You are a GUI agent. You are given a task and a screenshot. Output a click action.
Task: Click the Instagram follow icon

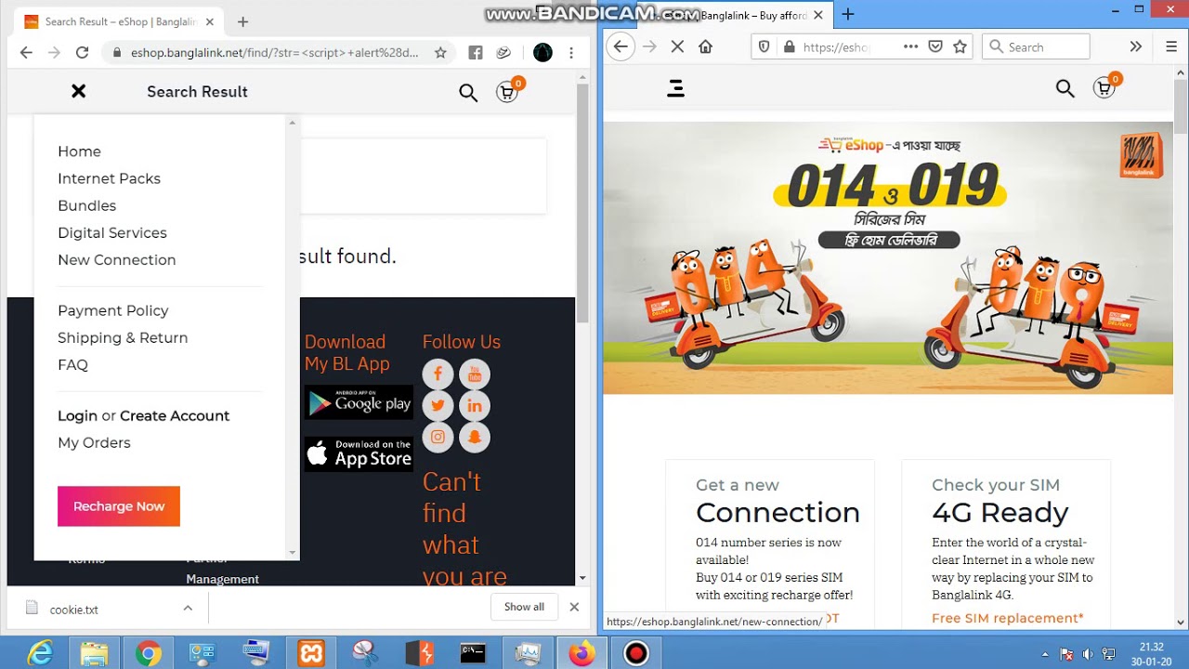click(x=438, y=437)
